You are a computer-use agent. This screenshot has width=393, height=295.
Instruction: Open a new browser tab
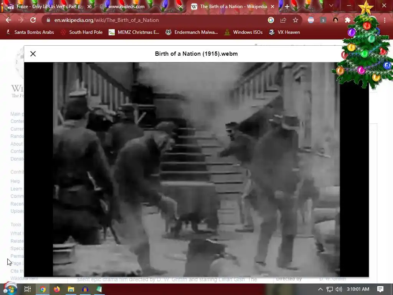point(287,7)
